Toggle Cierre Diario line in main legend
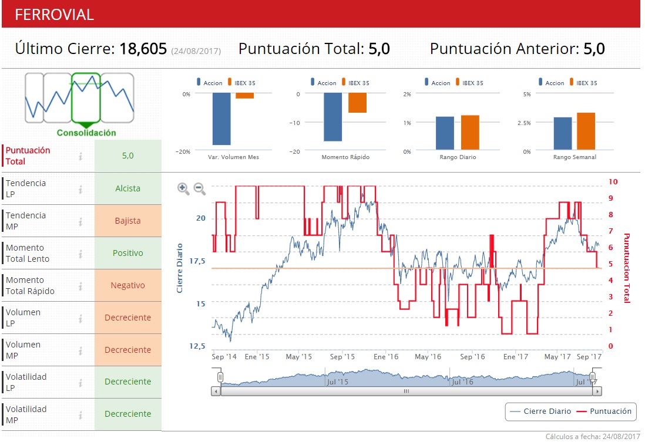645x442 pixels. coord(540,411)
